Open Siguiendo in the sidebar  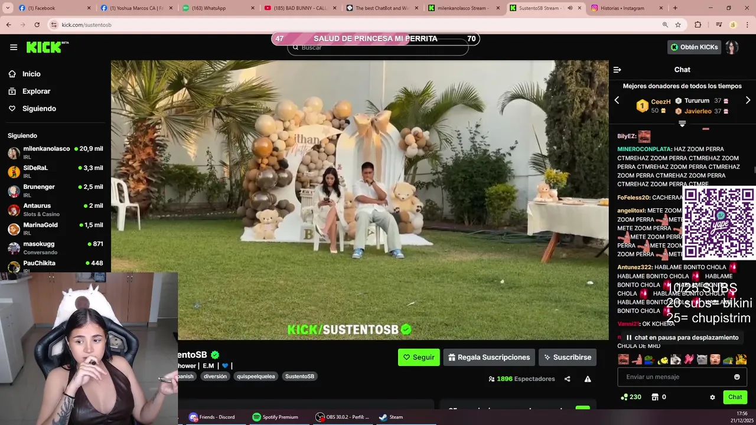click(32, 109)
